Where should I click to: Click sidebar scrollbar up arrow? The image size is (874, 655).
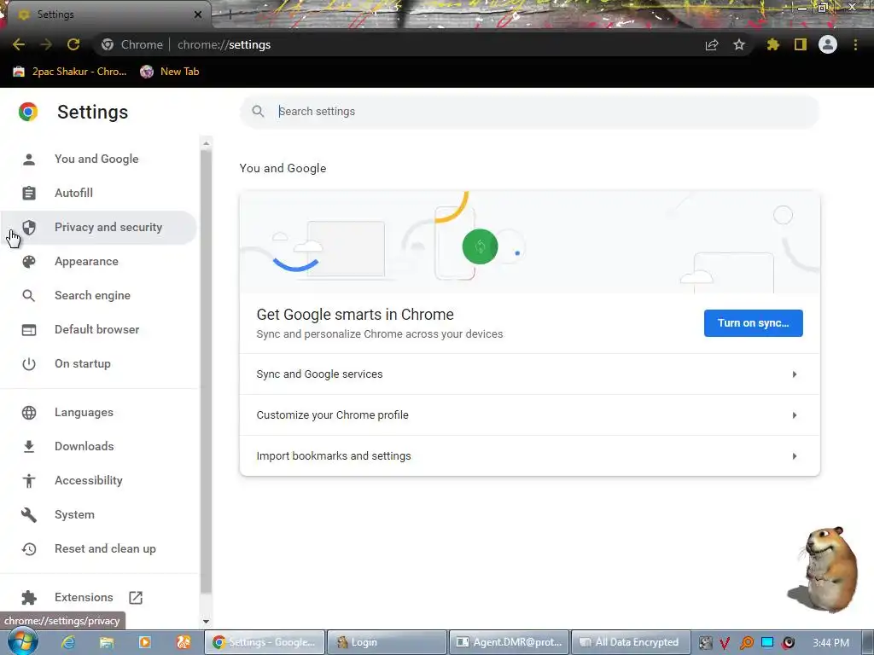click(207, 143)
